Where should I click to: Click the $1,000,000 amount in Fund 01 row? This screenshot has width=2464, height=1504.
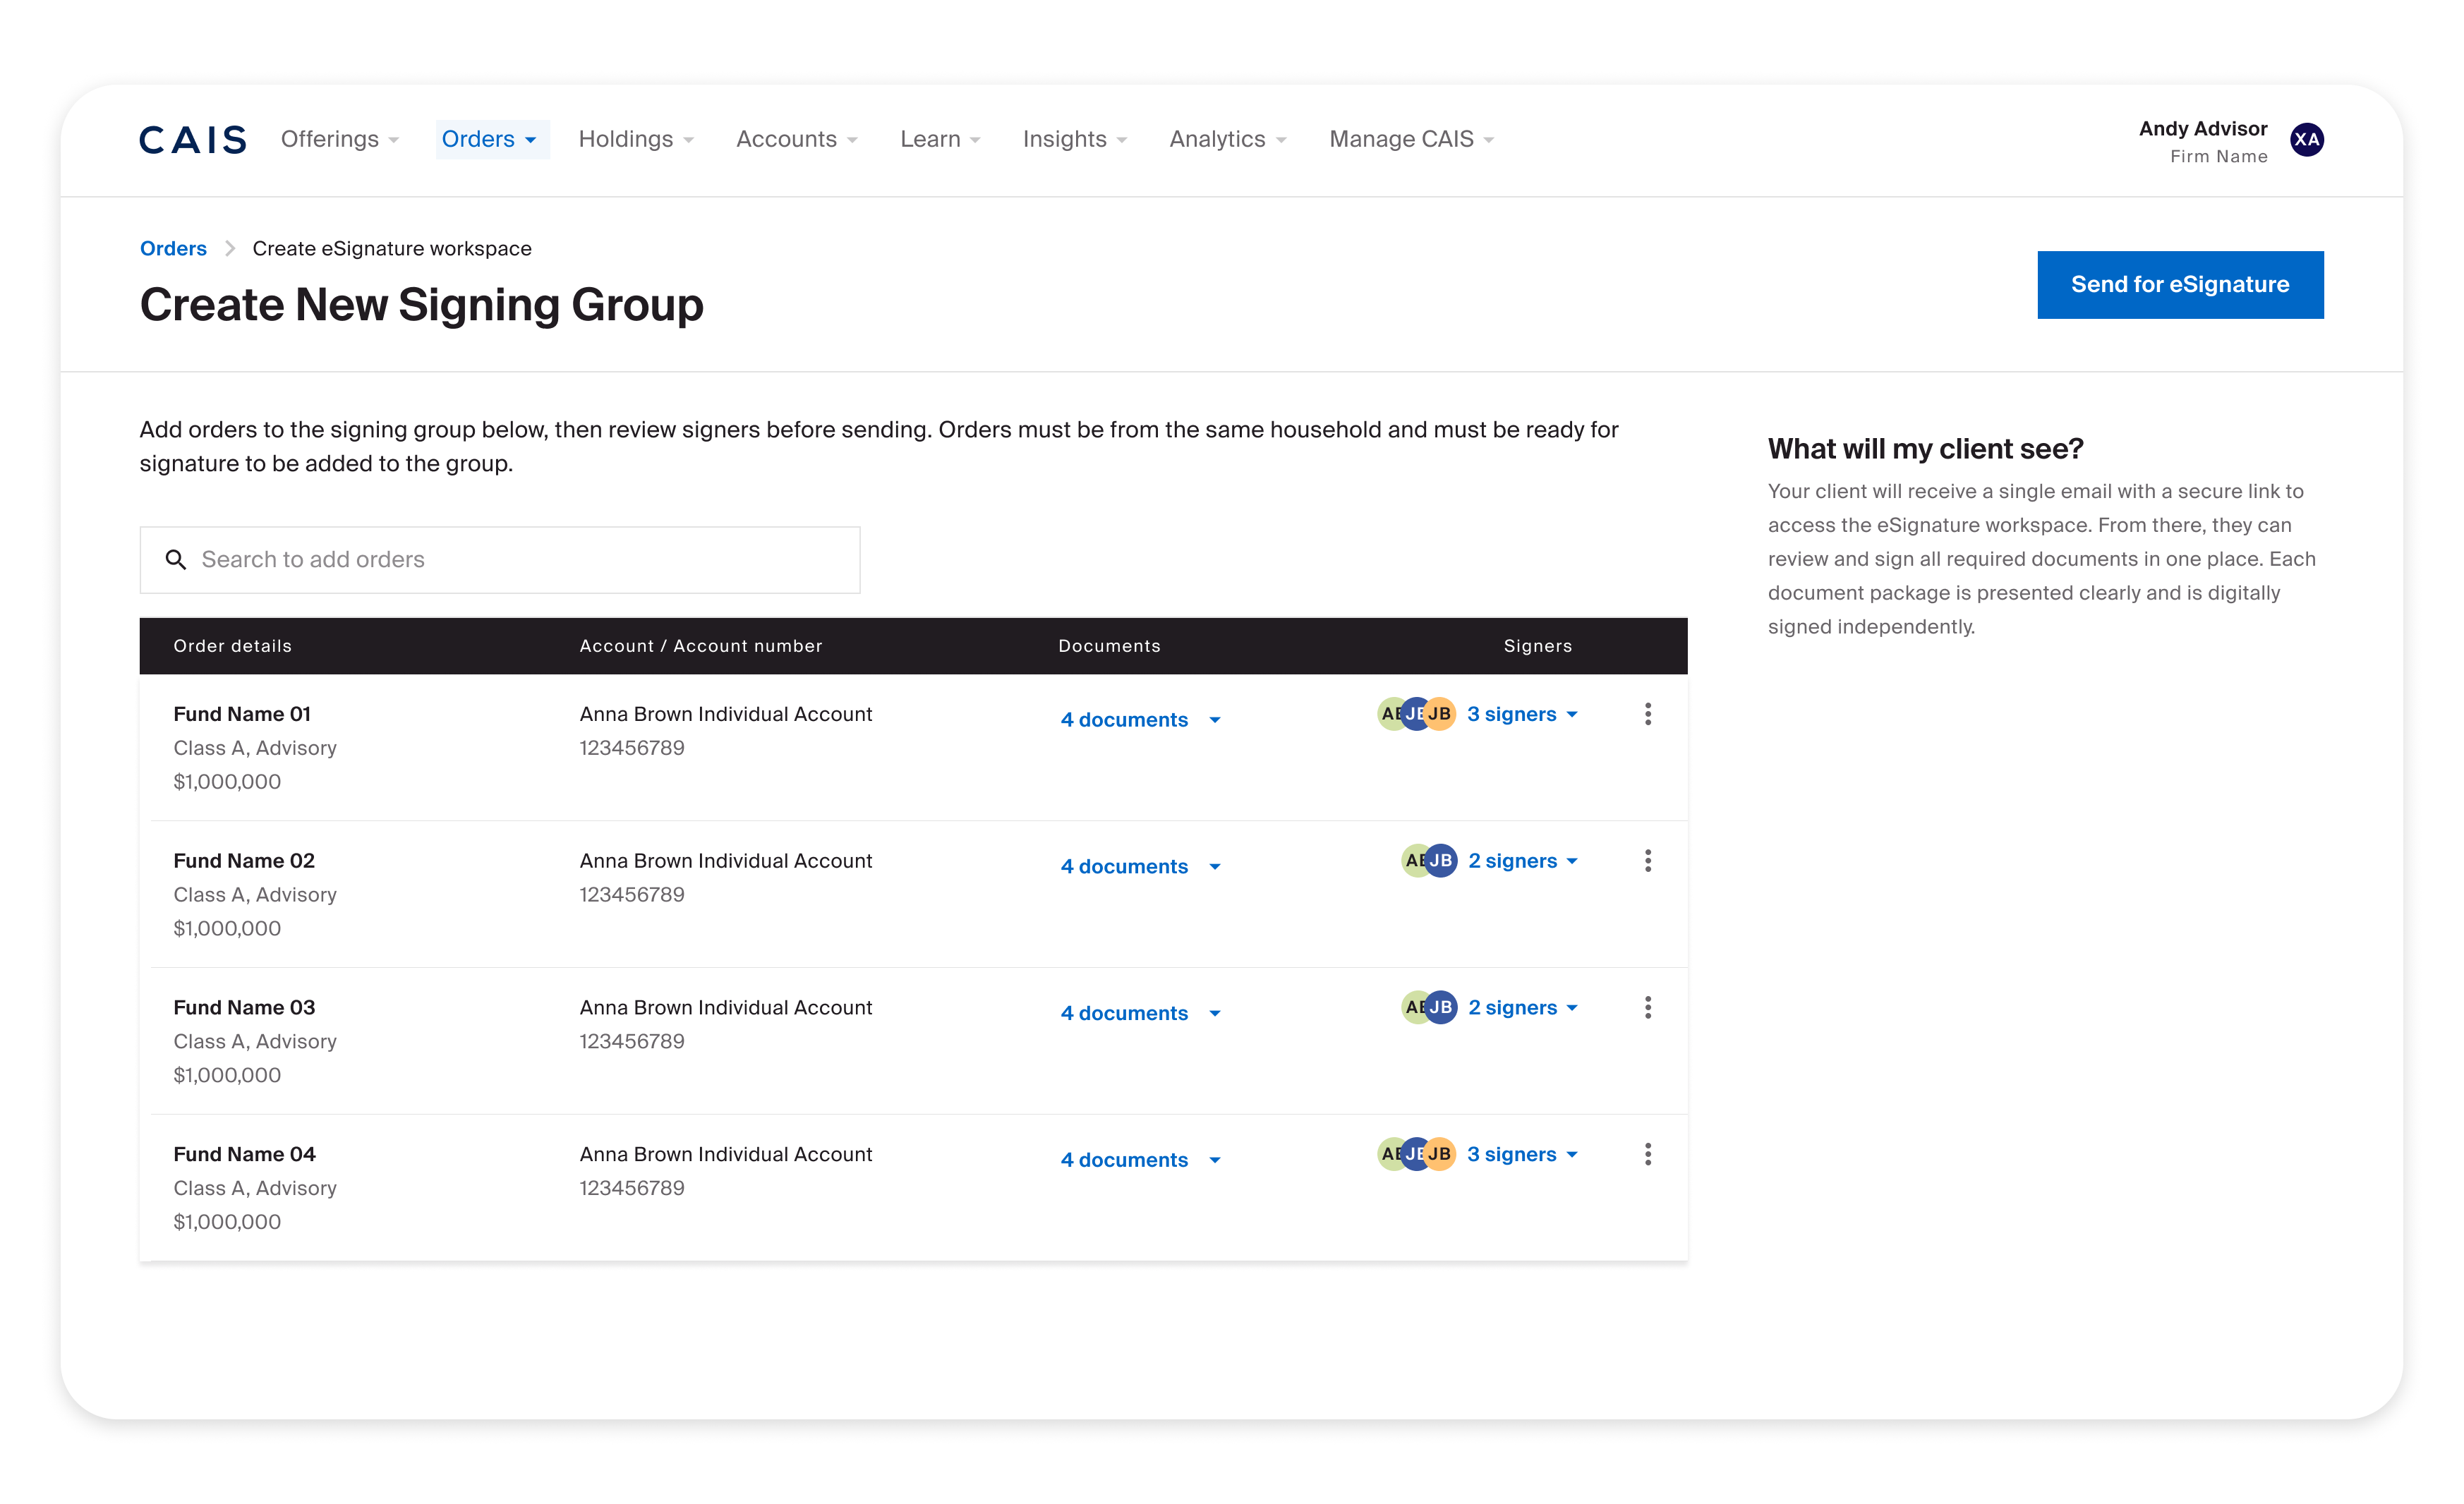(x=227, y=782)
